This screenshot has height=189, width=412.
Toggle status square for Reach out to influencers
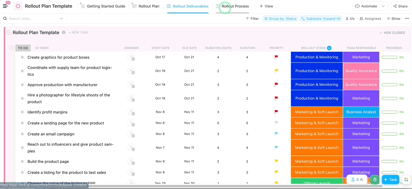[22, 148]
